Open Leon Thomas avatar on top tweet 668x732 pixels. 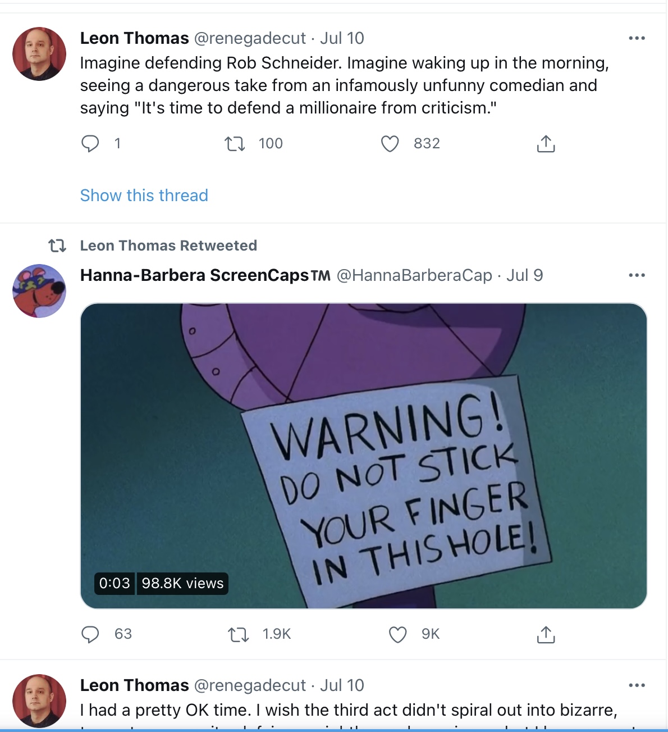pyautogui.click(x=39, y=54)
